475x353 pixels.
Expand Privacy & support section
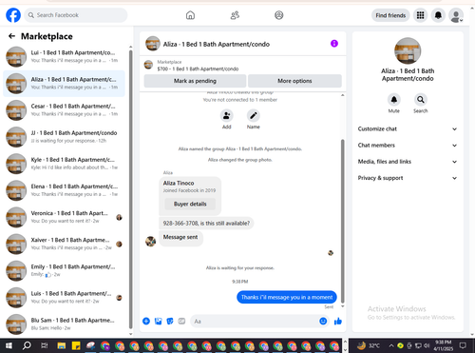pos(408,178)
